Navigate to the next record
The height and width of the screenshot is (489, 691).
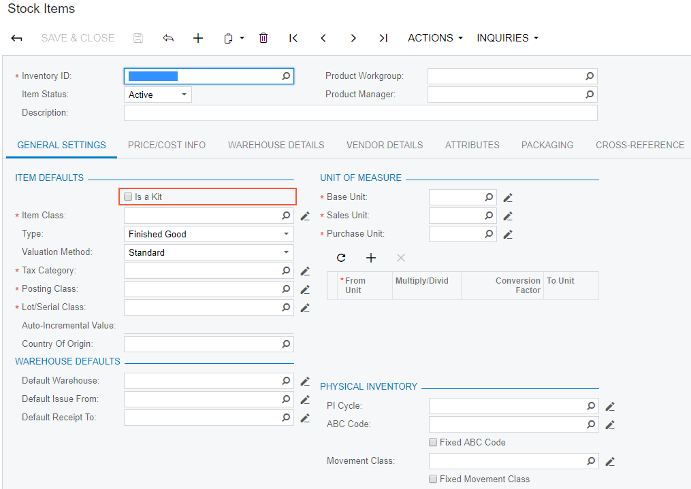pyautogui.click(x=353, y=38)
